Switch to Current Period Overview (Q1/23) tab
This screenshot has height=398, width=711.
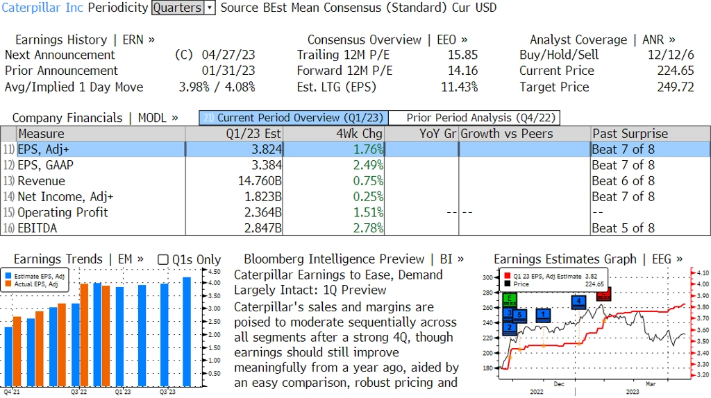coord(294,118)
